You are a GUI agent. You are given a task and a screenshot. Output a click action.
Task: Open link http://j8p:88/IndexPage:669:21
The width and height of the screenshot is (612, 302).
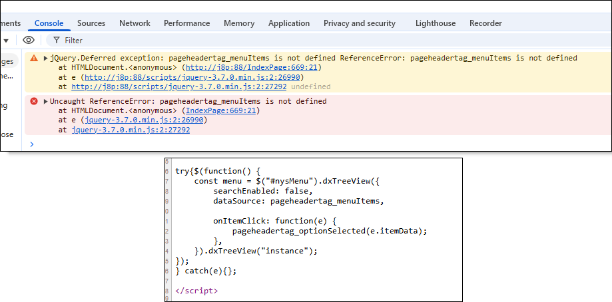tap(253, 68)
